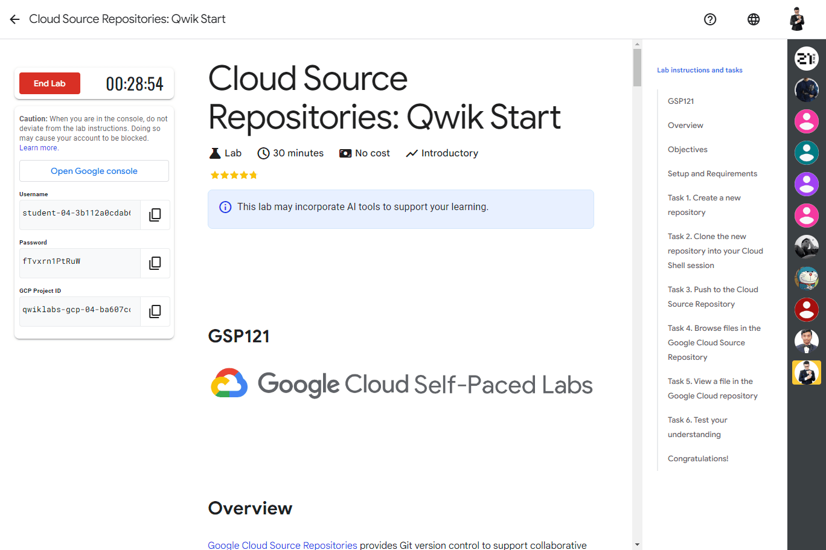Go to Setup and Requirements
Viewport: 826px width, 550px height.
click(712, 174)
